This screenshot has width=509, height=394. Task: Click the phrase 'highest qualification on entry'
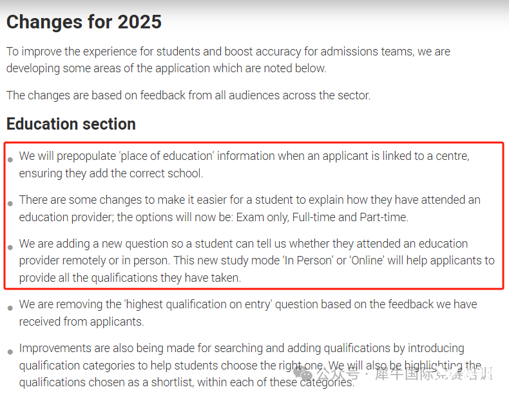198,304
